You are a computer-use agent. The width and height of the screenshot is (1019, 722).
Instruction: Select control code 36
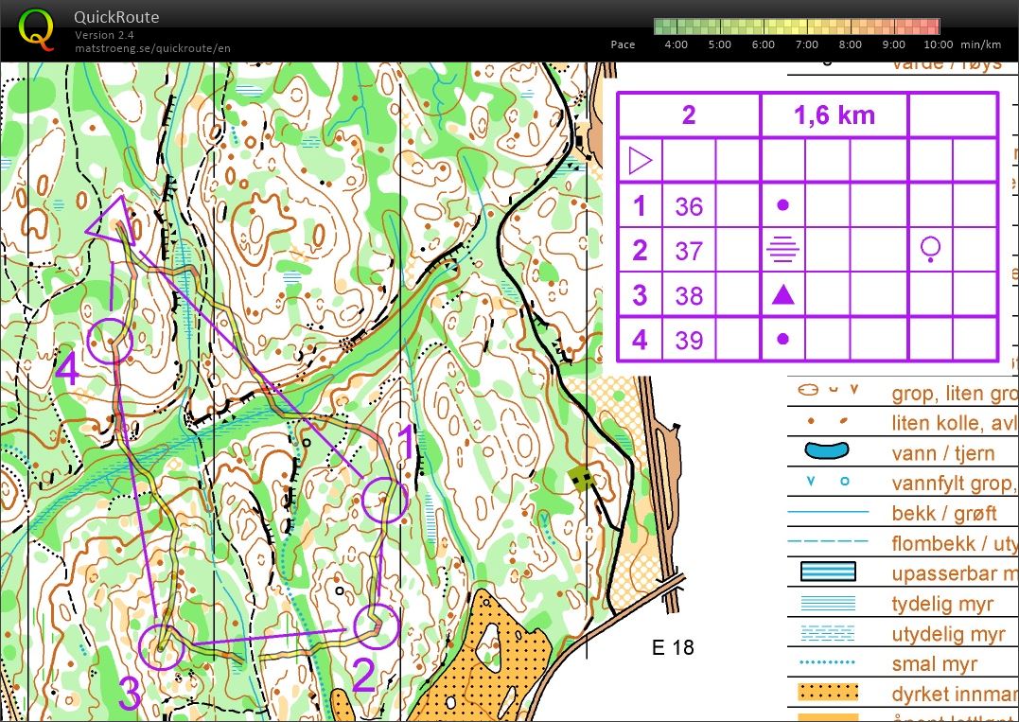tap(689, 206)
